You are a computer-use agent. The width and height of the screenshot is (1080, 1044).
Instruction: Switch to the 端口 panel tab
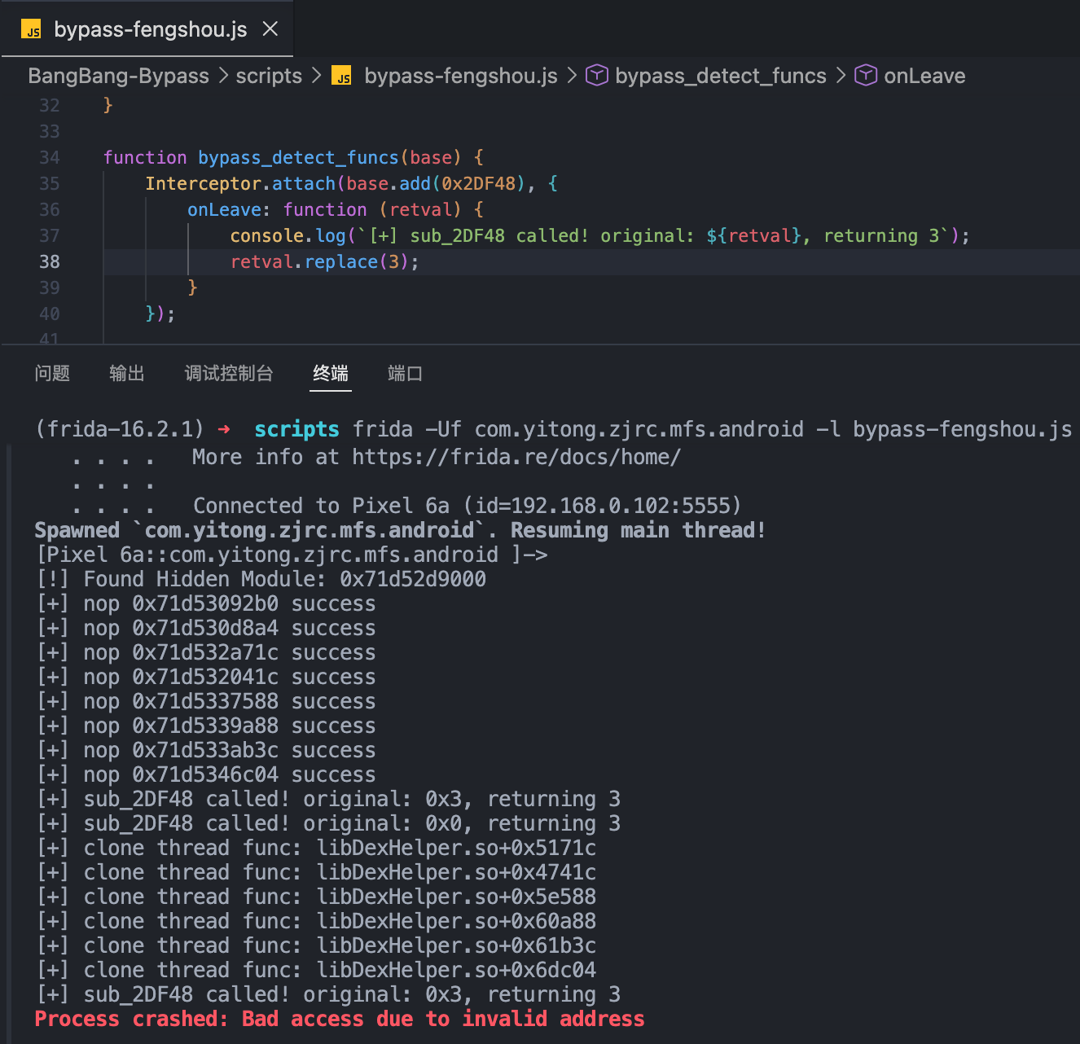point(405,373)
